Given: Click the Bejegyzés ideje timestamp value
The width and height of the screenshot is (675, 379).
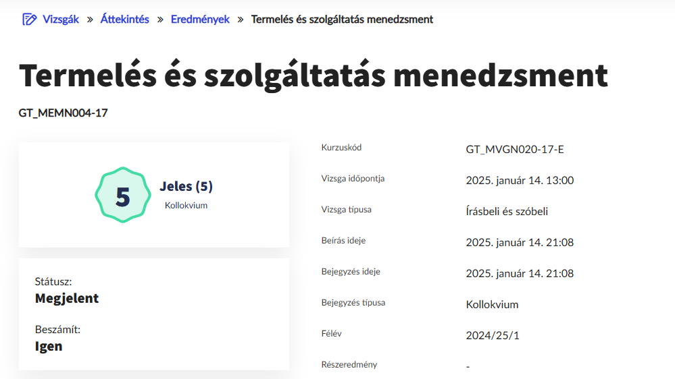Looking at the screenshot, I should 520,273.
